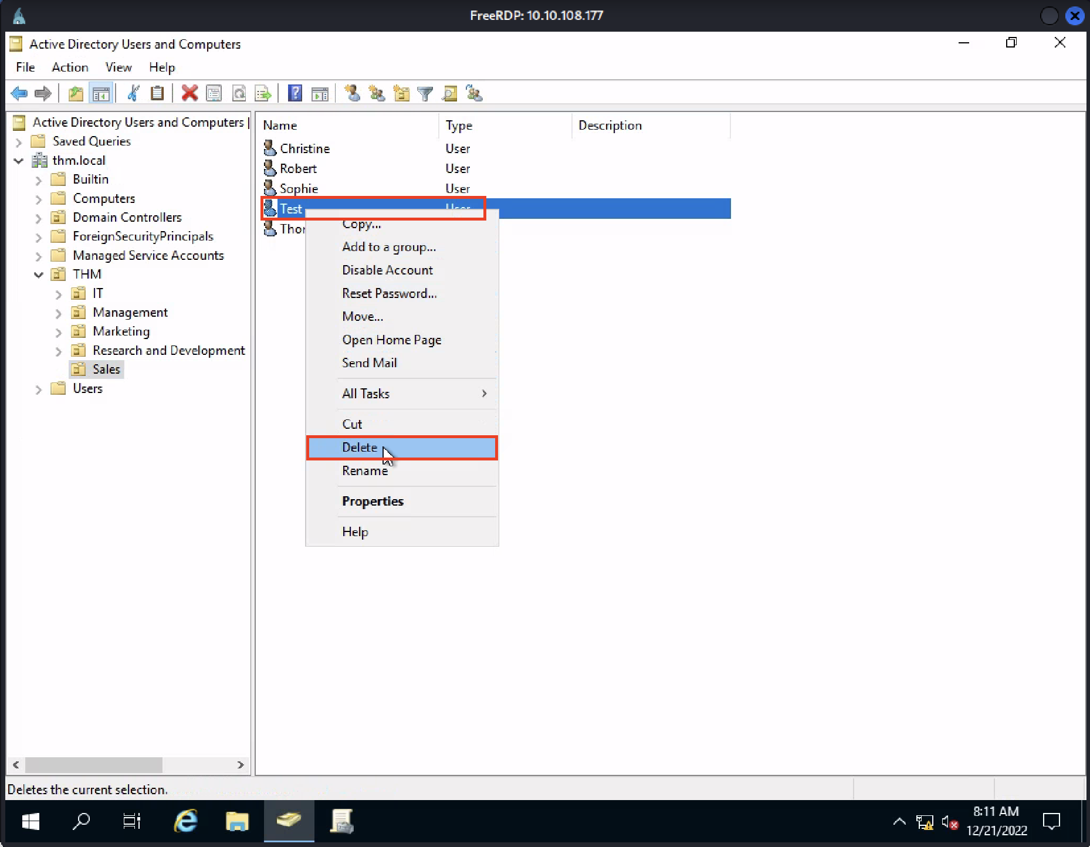Choose Send Mail in context menu
Image resolution: width=1090 pixels, height=847 pixels.
tap(402, 363)
